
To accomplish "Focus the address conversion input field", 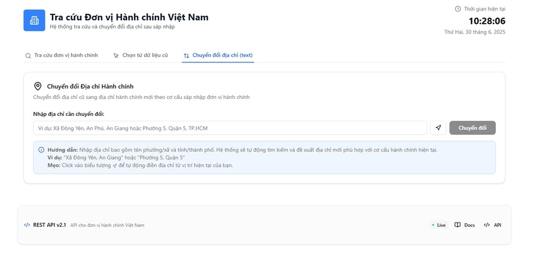I will (x=230, y=128).
